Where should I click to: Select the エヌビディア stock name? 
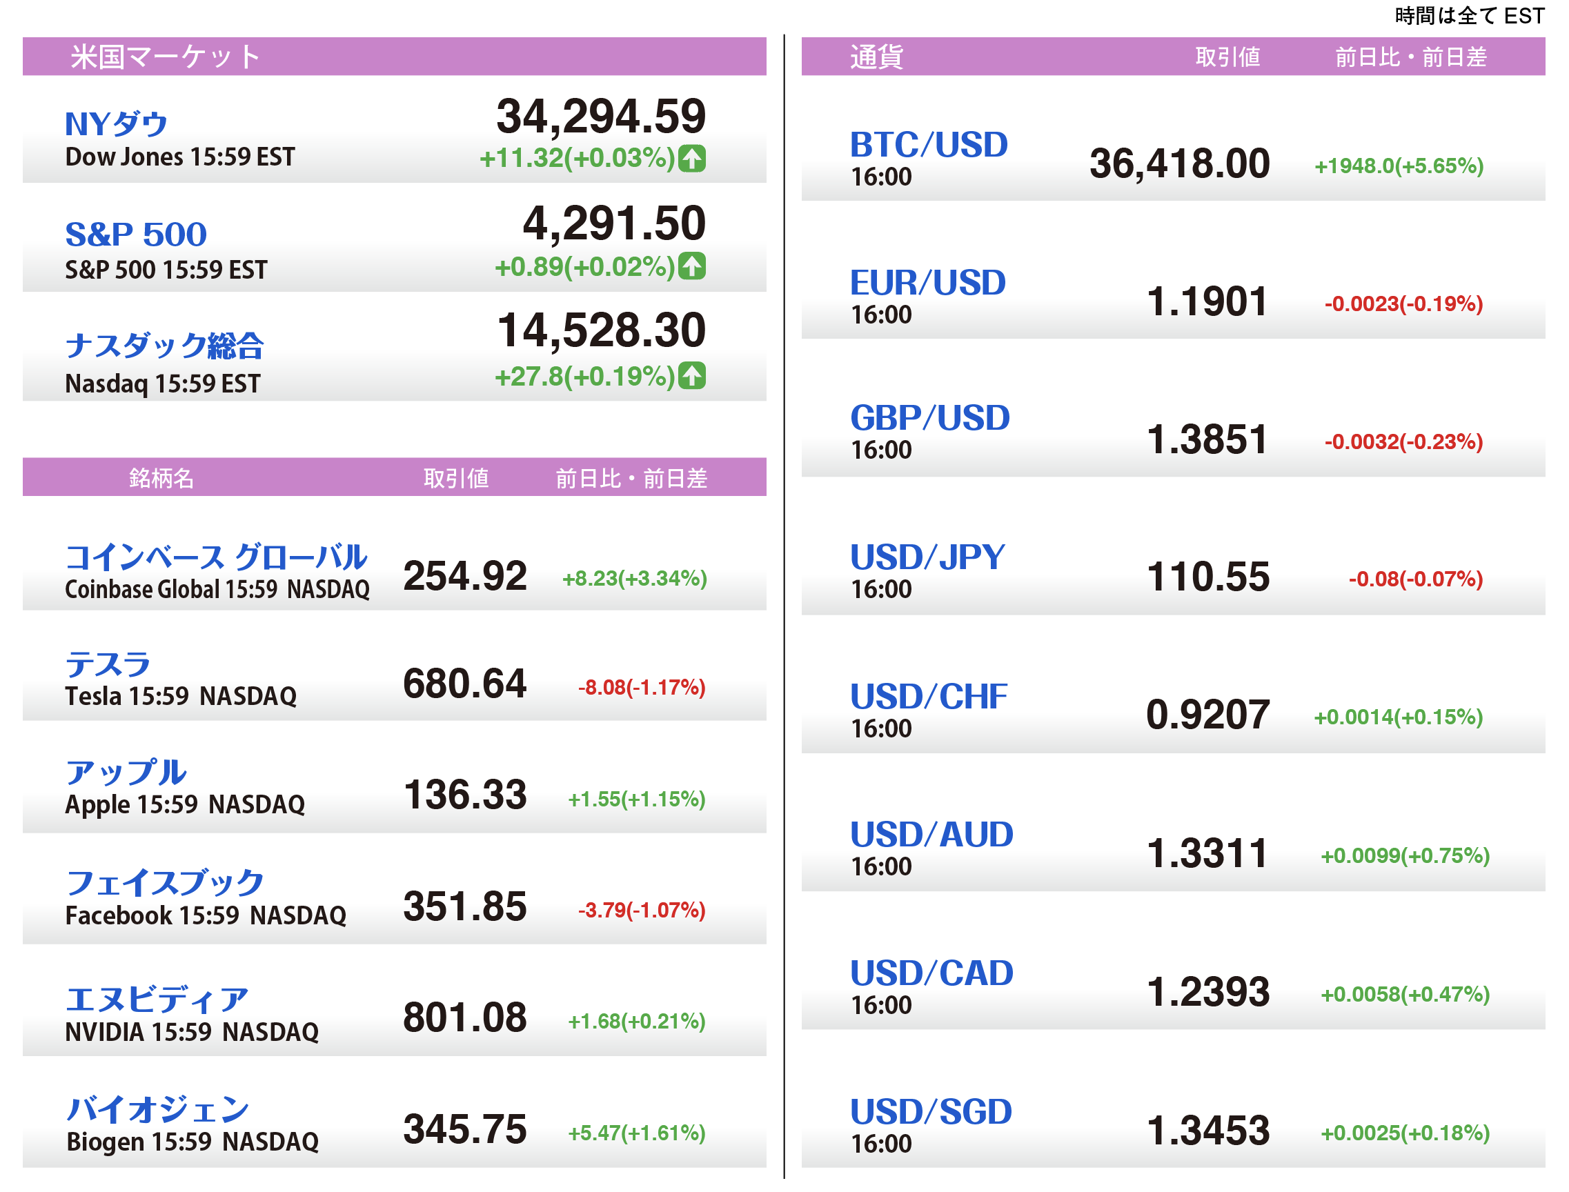(x=157, y=1000)
